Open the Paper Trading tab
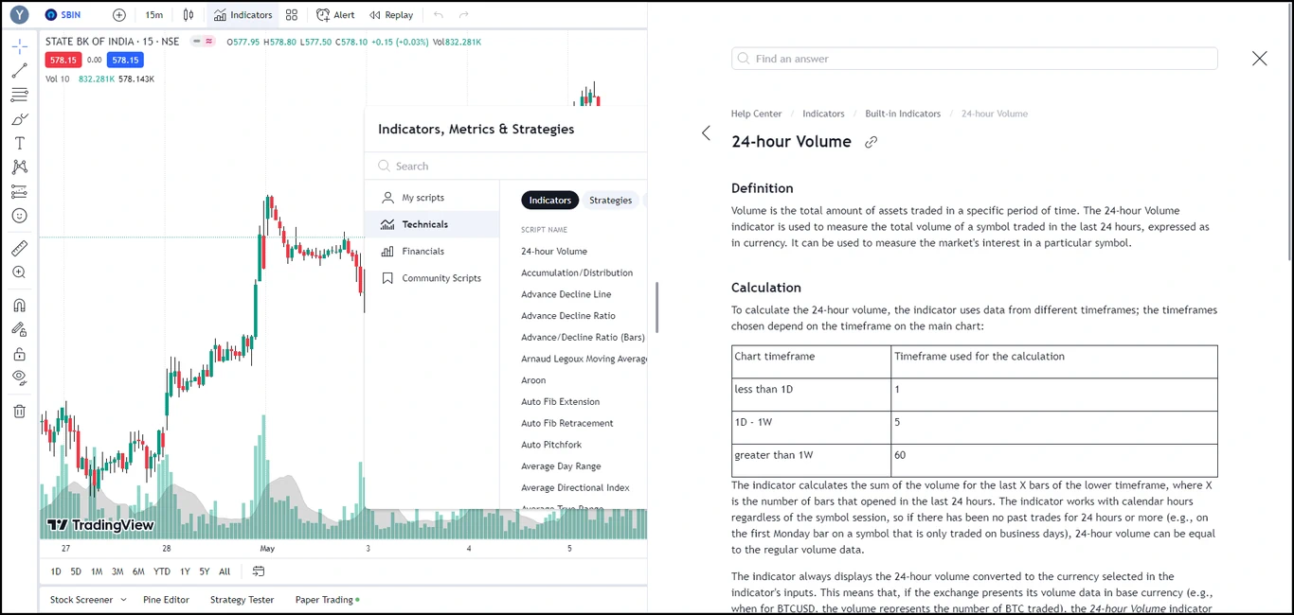1294x615 pixels. tap(327, 600)
